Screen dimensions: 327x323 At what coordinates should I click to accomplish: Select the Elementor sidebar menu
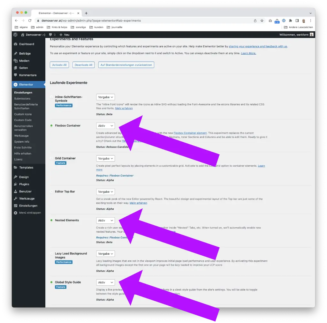28,84
